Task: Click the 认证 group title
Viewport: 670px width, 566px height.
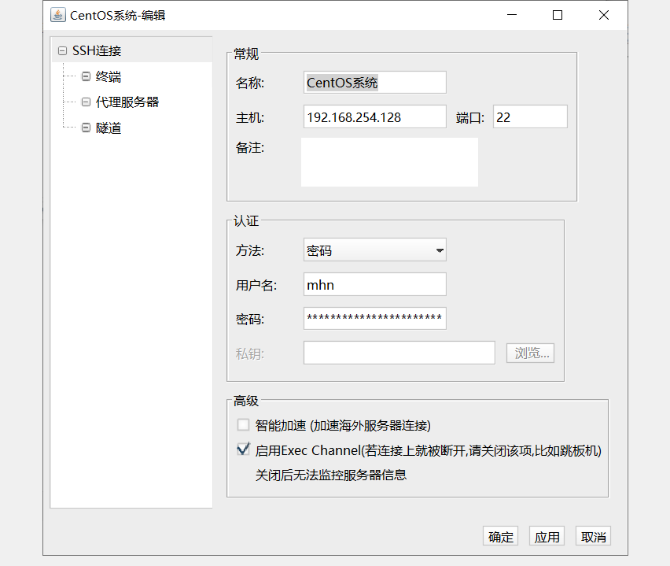Action: pyautogui.click(x=246, y=221)
